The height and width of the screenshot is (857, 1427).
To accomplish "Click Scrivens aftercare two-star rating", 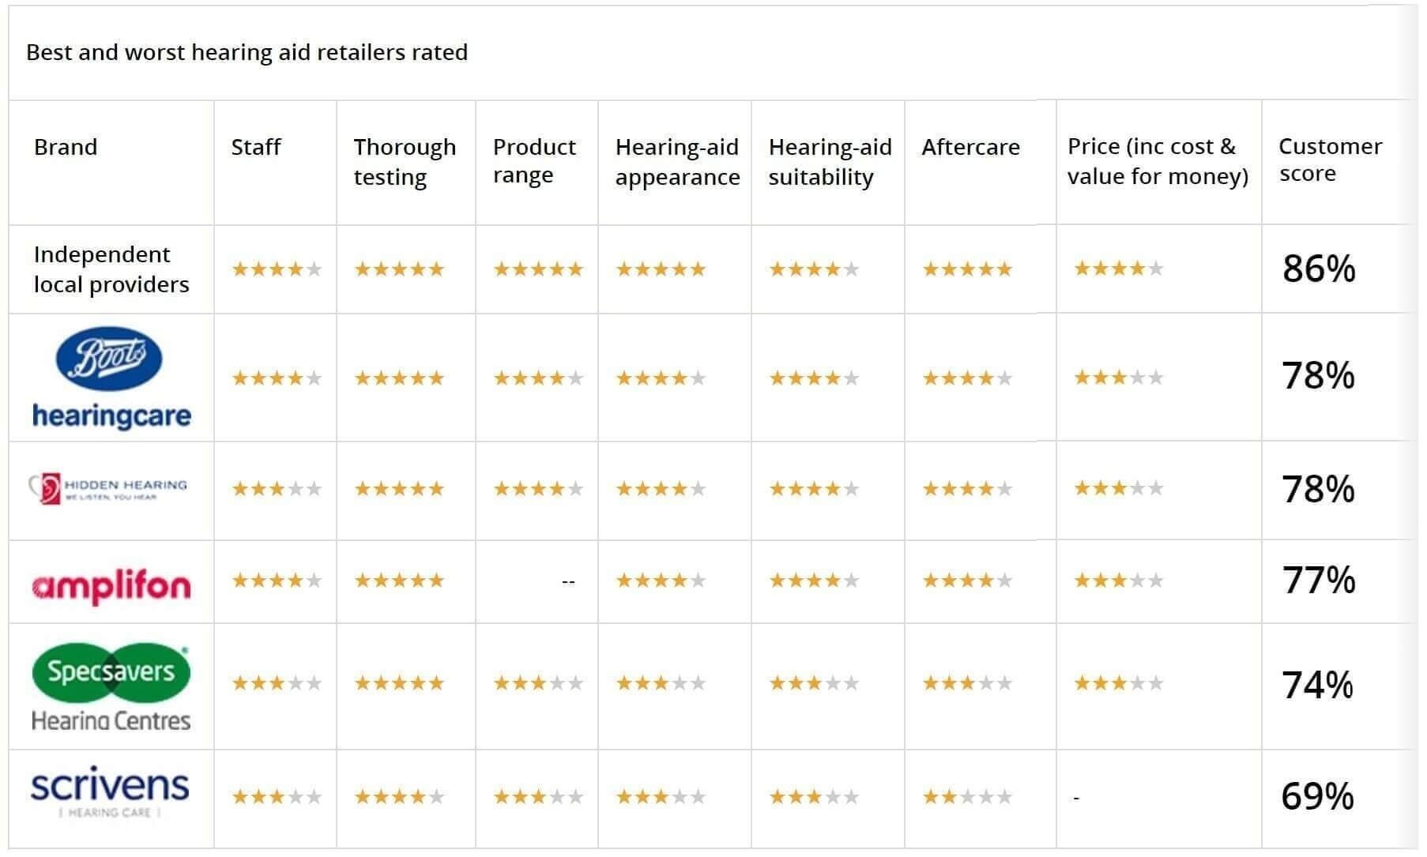I will click(x=967, y=797).
